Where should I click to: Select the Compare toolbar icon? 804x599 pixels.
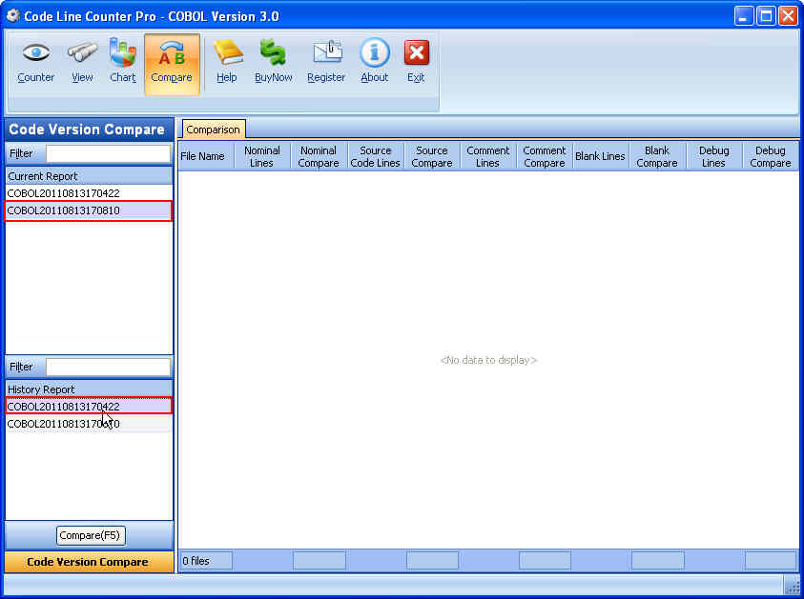click(x=172, y=64)
